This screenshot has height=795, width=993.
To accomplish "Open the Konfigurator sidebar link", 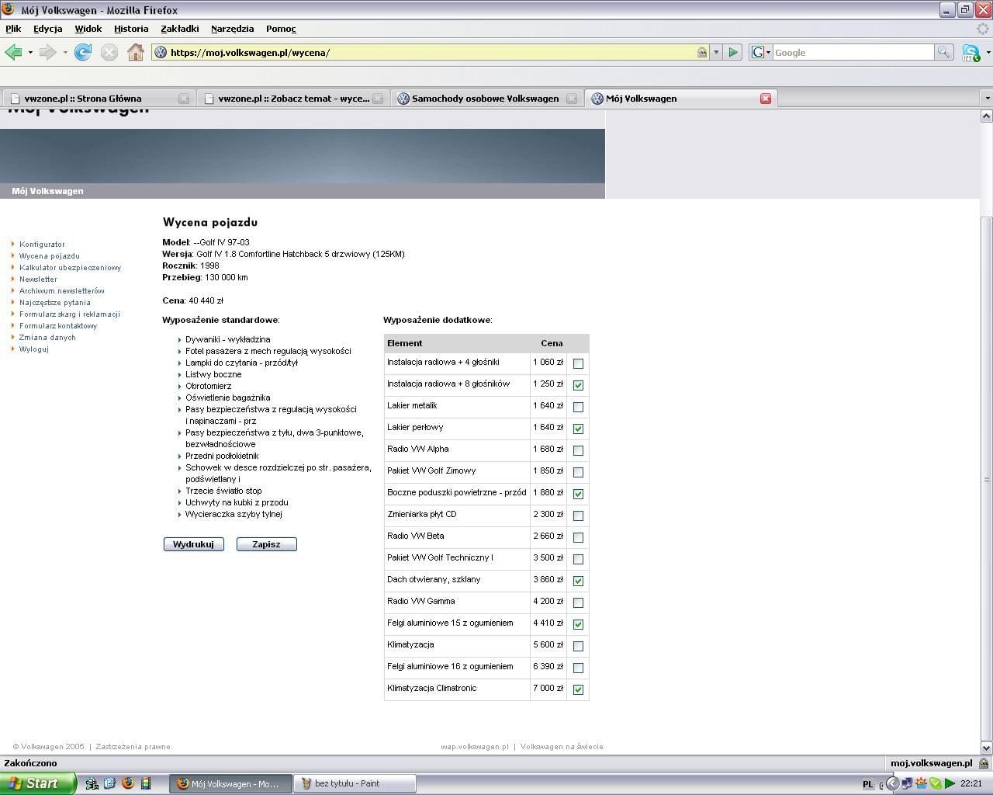I will point(42,245).
